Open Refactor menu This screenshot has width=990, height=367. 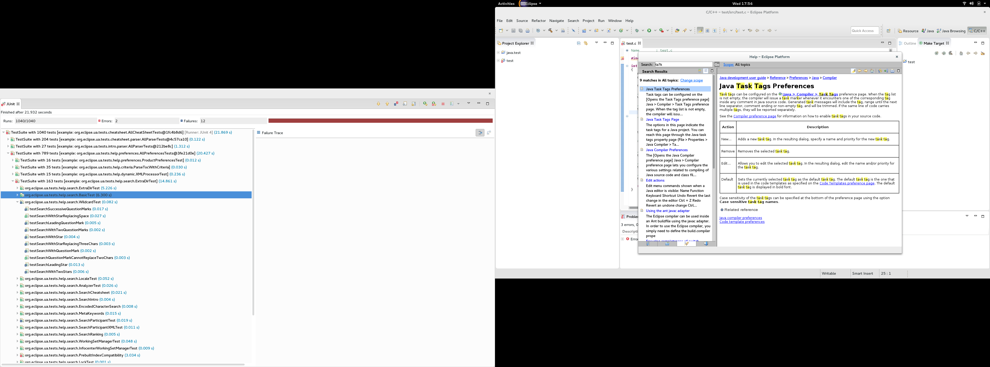point(538,21)
